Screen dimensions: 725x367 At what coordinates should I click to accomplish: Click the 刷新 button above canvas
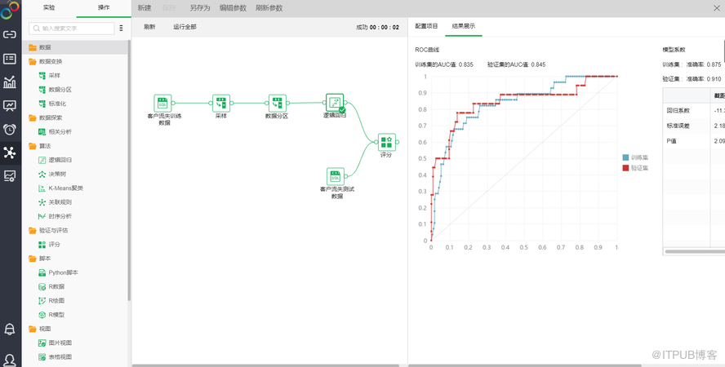149,27
